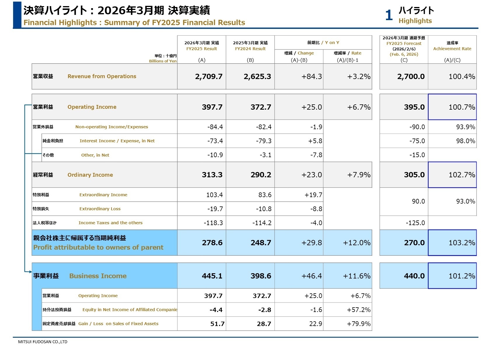Select 'Income Taxes and the others' label

click(111, 223)
